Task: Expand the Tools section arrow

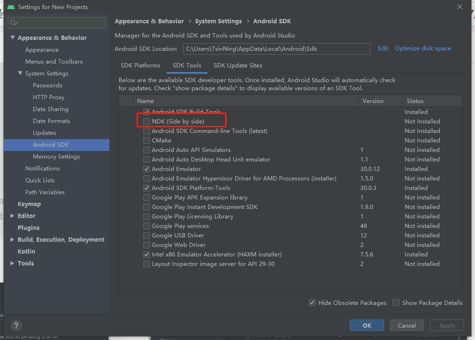Action: point(12,263)
